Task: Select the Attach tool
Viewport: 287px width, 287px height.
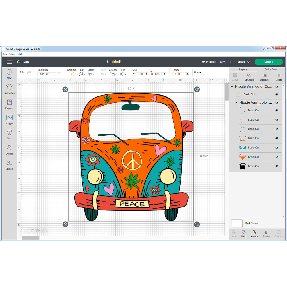Action: pos(254,234)
